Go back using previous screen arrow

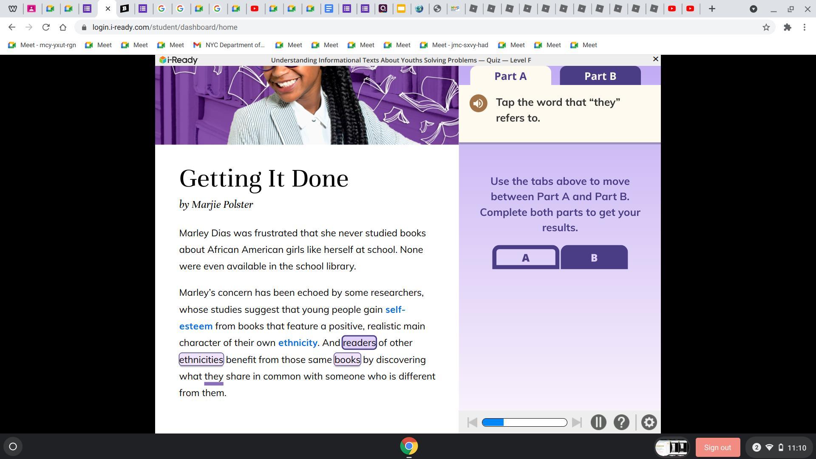(x=472, y=422)
